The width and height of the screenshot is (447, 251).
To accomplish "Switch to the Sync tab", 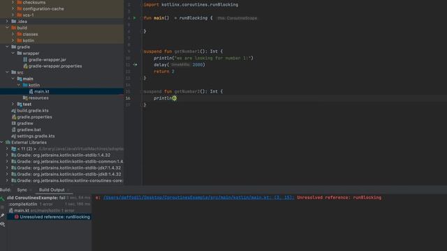I will coord(22,190).
